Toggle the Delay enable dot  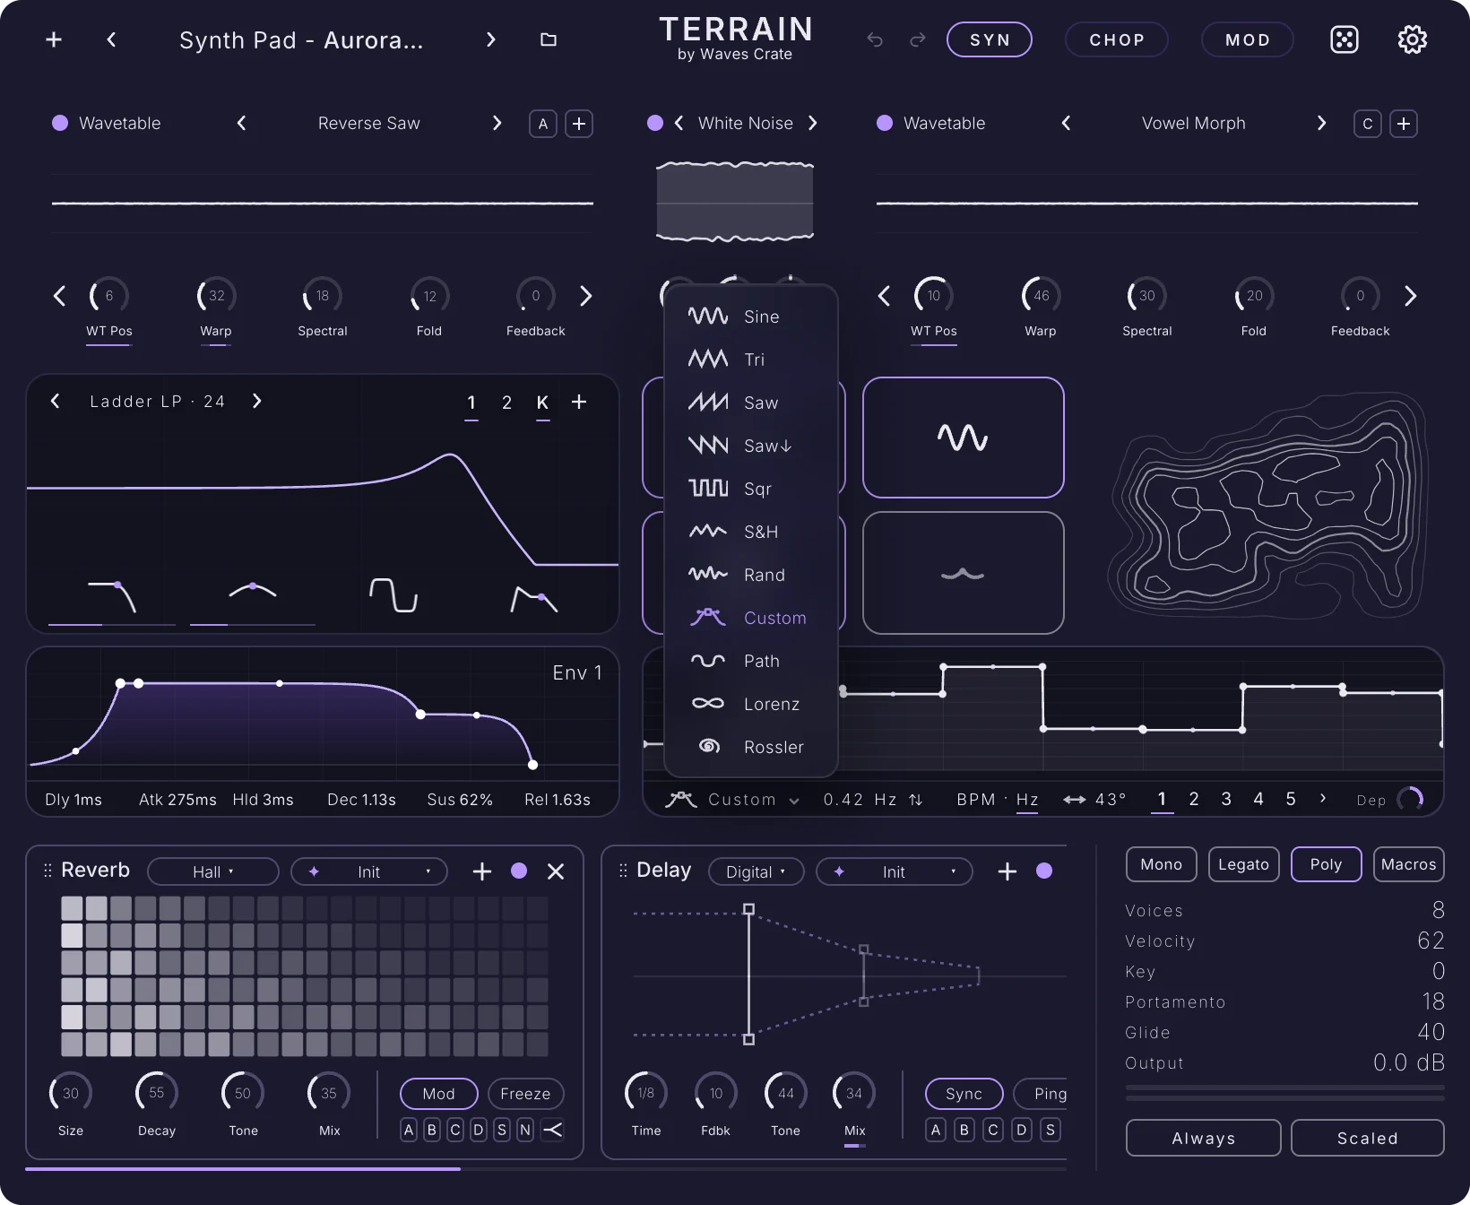pyautogui.click(x=1044, y=871)
